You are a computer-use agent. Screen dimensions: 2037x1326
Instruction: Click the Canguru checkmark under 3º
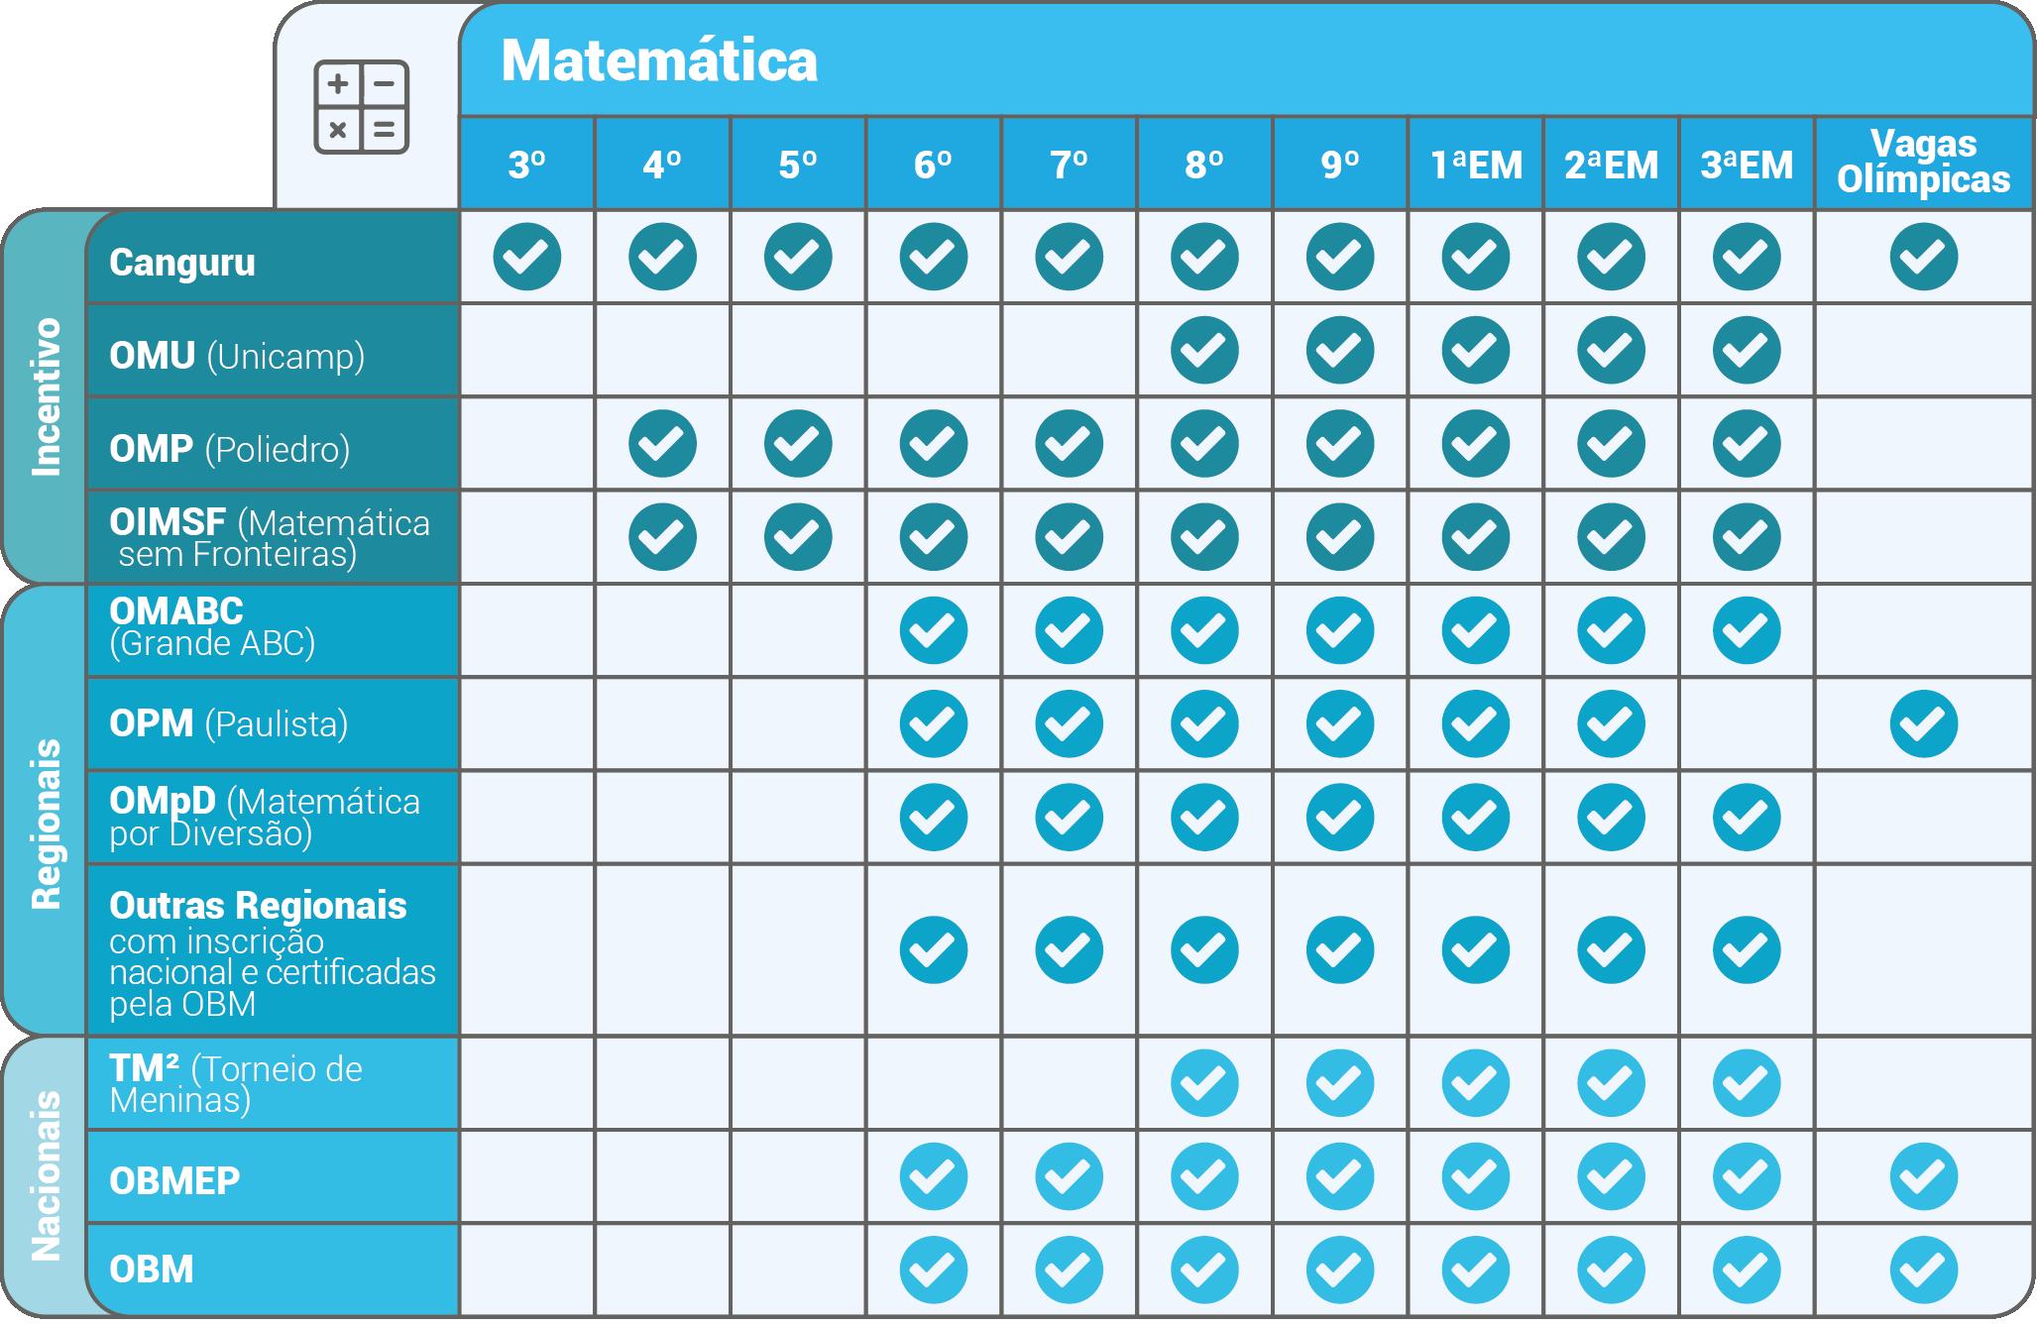click(x=526, y=257)
